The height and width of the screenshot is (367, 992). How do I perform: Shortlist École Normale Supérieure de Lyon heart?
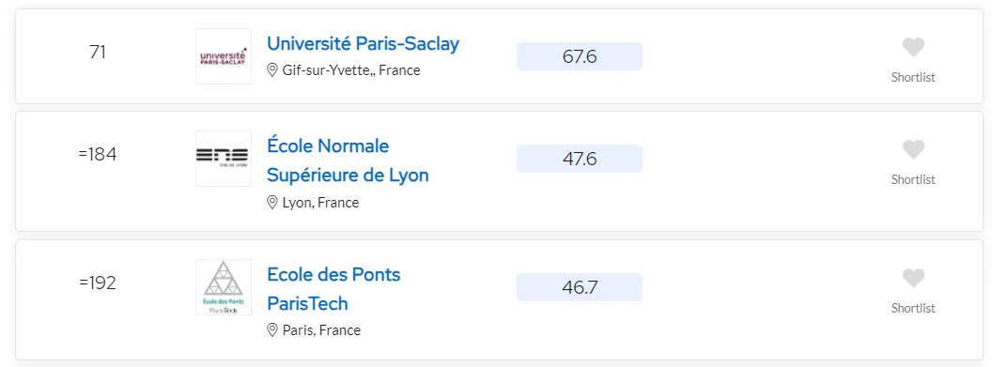coord(913,149)
